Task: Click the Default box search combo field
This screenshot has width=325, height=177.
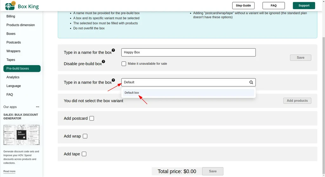Action: (189, 82)
